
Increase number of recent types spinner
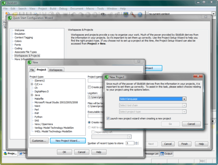pyautogui.click(x=137, y=142)
